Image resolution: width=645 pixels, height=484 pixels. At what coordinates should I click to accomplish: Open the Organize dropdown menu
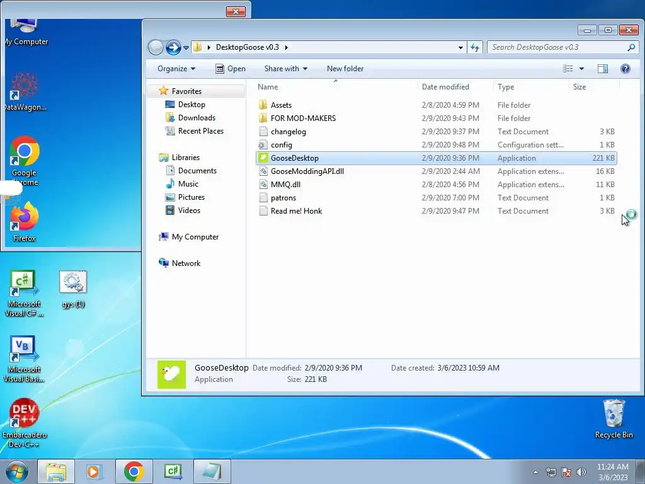[x=176, y=69]
